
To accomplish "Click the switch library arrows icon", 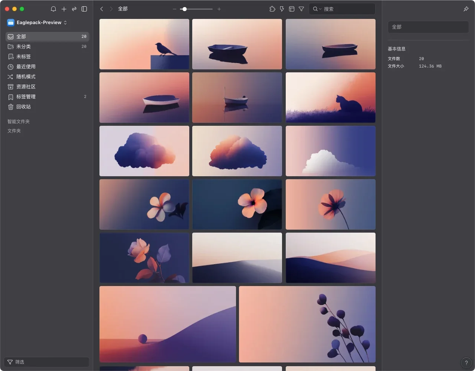I will (x=74, y=9).
